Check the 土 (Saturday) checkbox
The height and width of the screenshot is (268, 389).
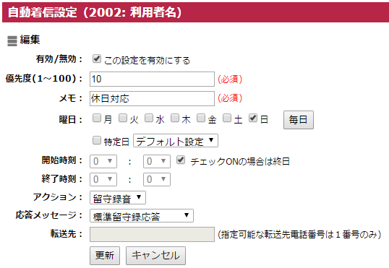[x=227, y=118]
